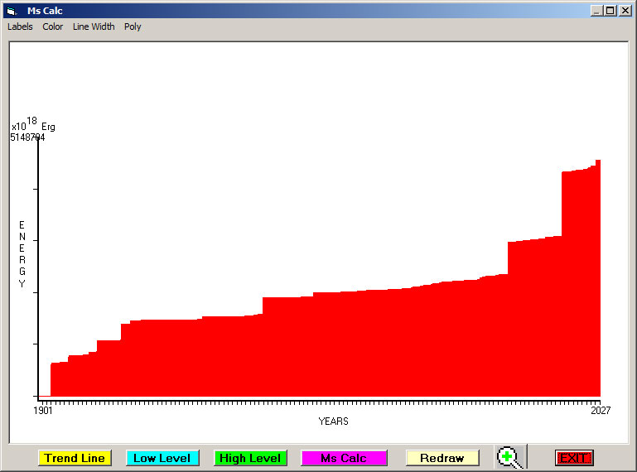The image size is (637, 472).
Task: Click the 2027 end year label
Action: tap(600, 411)
